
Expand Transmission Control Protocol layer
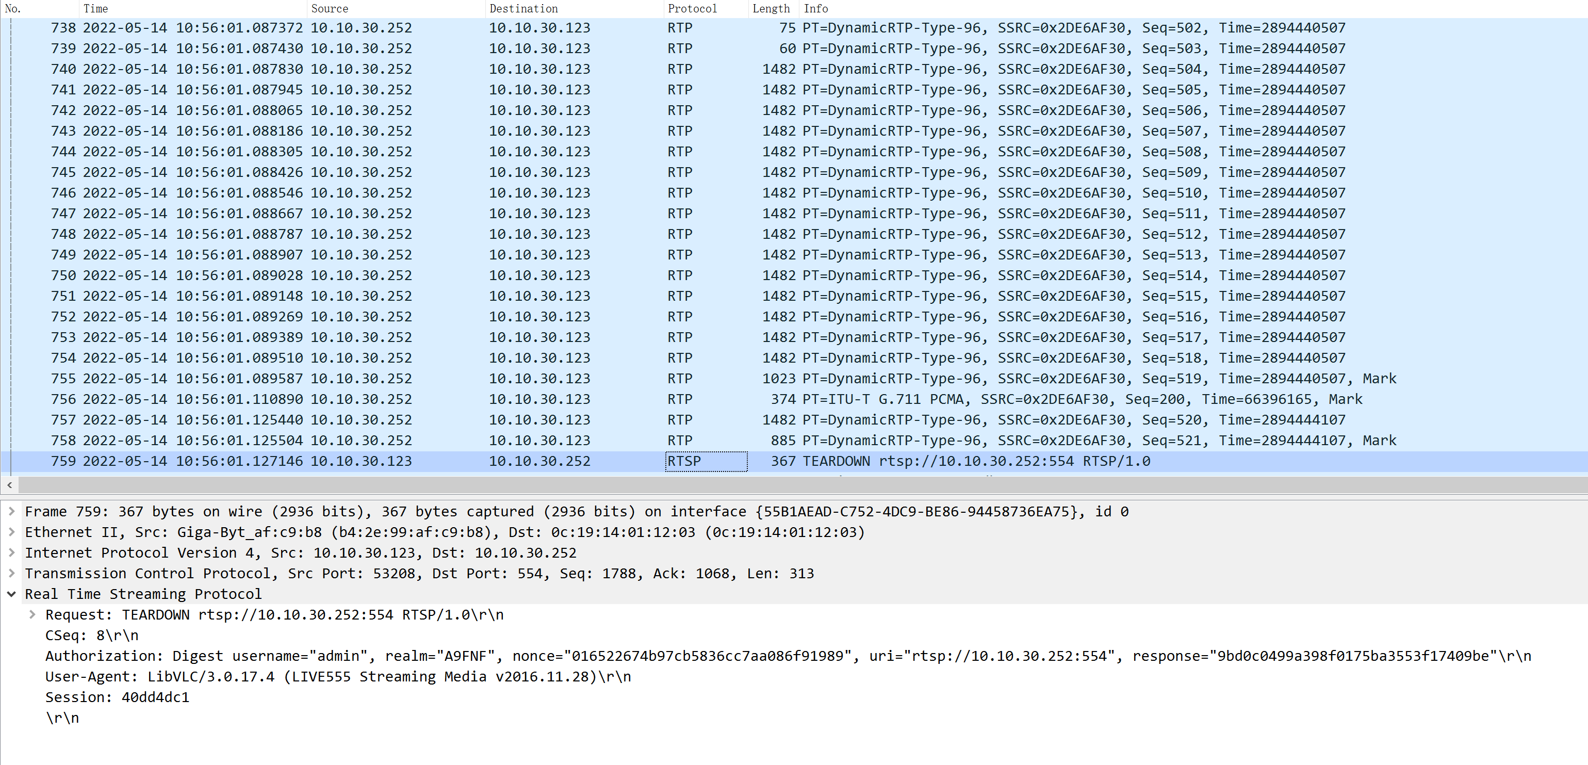11,573
